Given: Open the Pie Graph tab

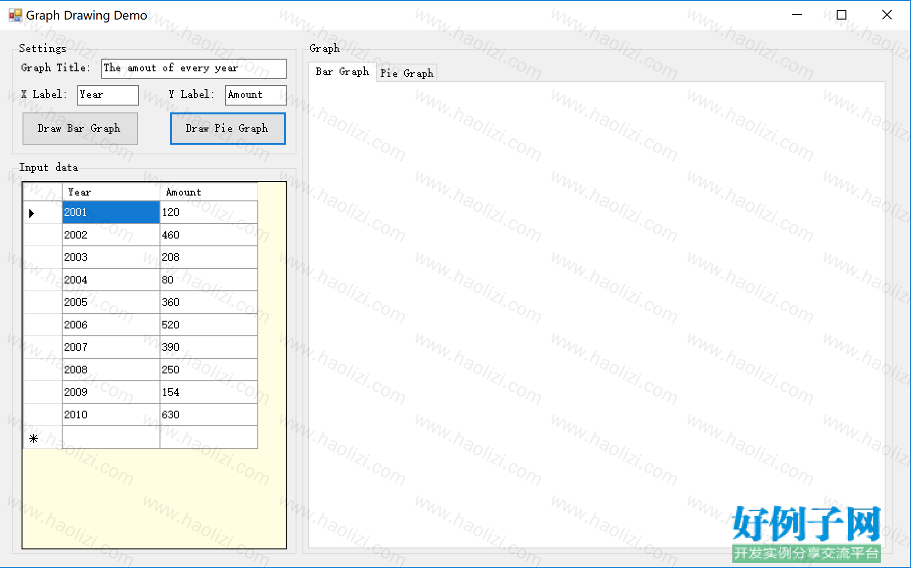Looking at the screenshot, I should tap(407, 73).
